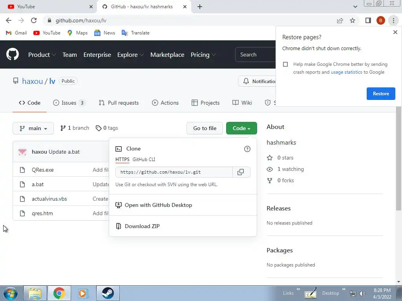
Task: Expand the Product menu
Action: 42,55
